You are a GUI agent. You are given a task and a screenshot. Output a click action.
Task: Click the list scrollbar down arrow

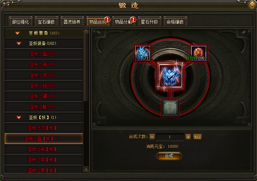(x=86, y=169)
